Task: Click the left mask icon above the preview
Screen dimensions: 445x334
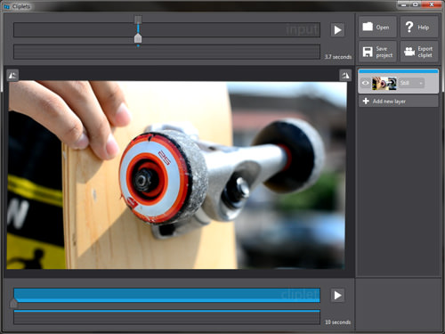Action: coord(12,76)
